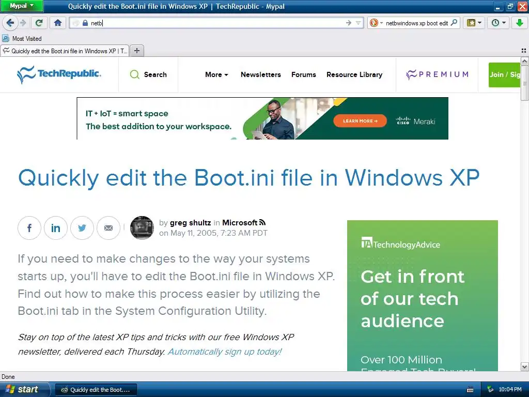Click the Cisco Meraki logo in banner
529x397 pixels.
click(x=416, y=121)
